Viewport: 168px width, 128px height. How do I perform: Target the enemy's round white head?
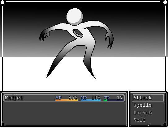75,17
